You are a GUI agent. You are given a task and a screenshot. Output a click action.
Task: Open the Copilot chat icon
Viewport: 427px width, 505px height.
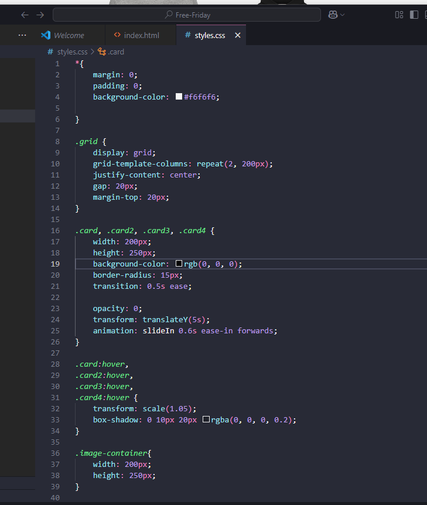pos(333,15)
